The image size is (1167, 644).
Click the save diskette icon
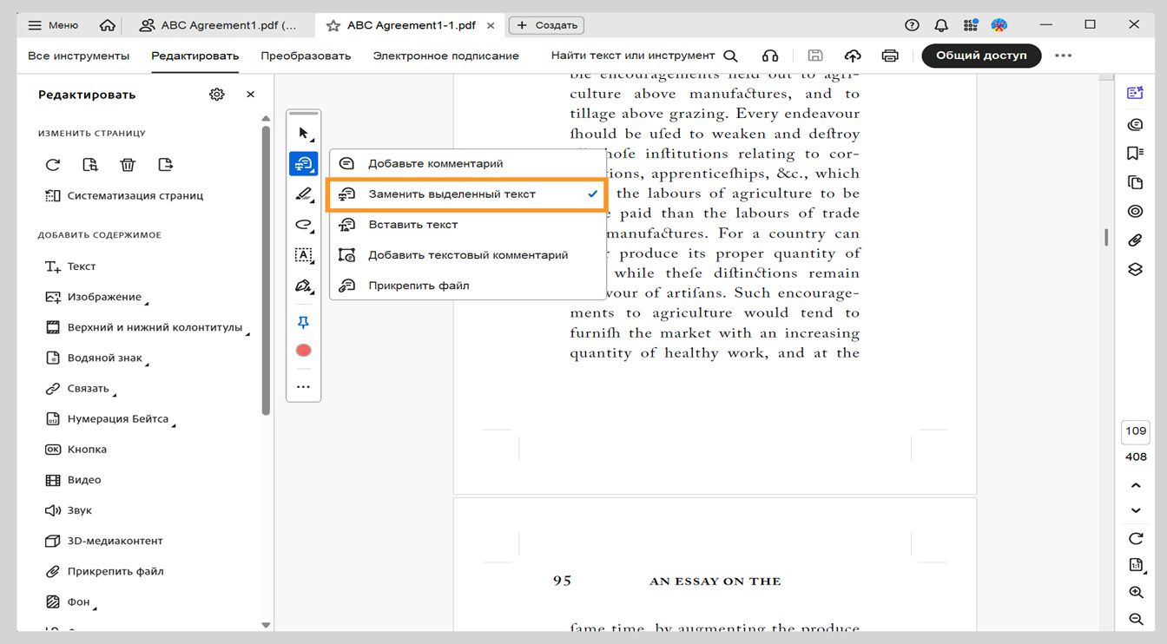coord(815,56)
